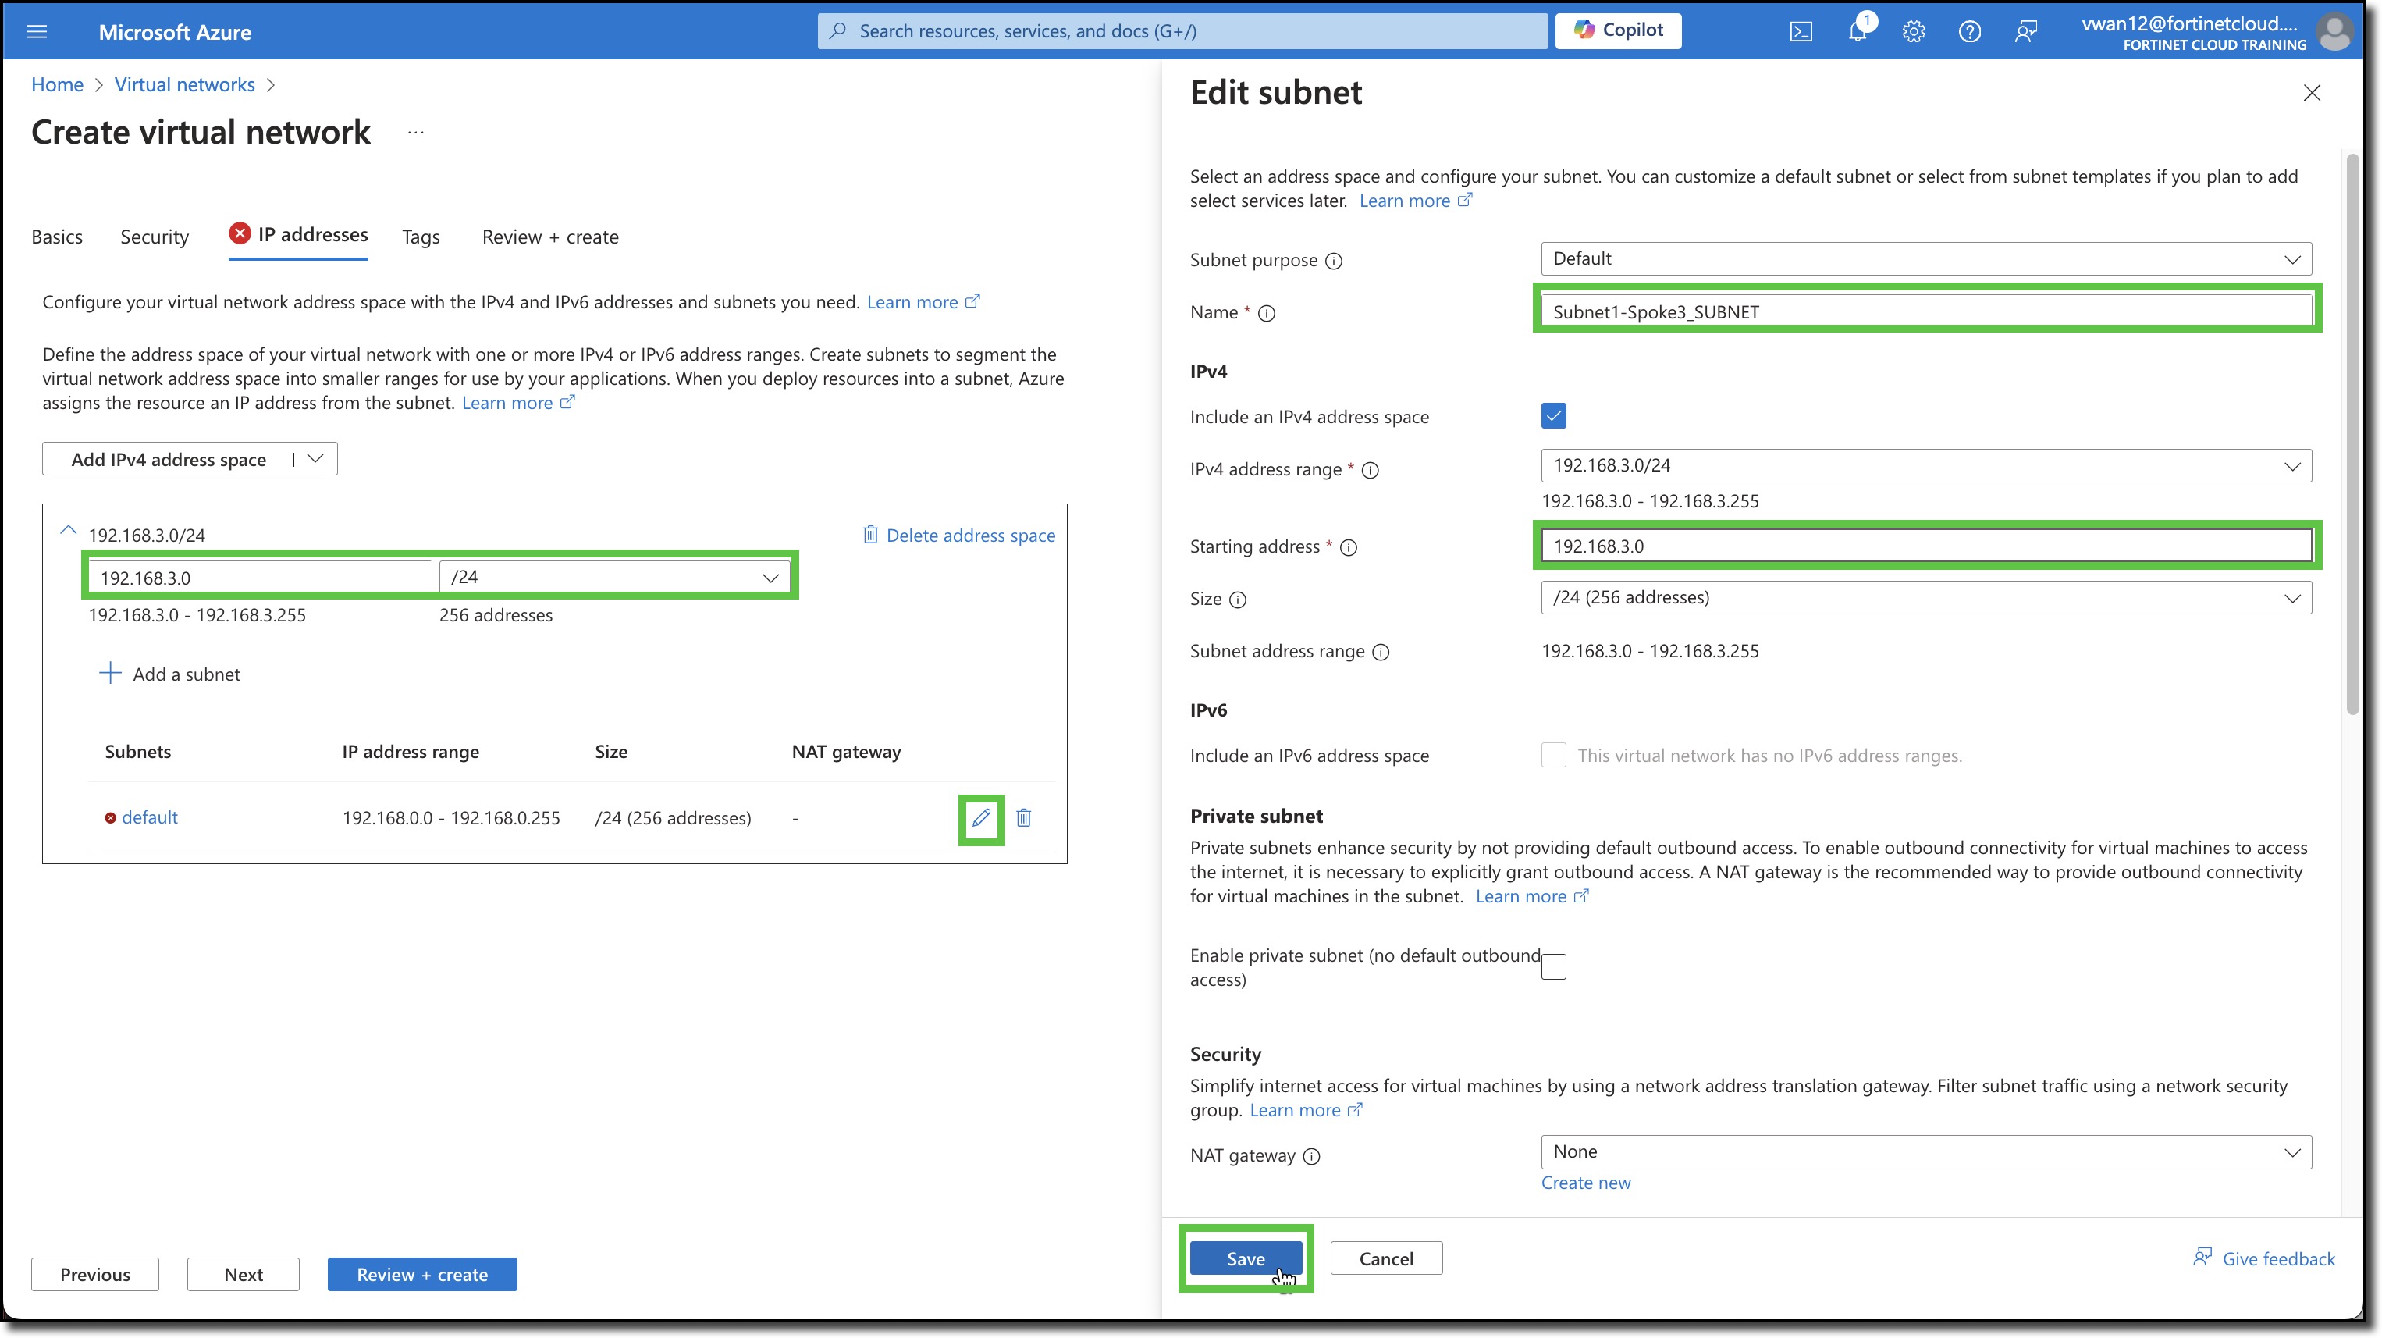Click Add IPv4 address space button

tap(169, 459)
